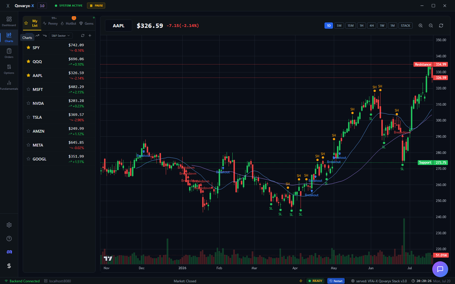
Task: Open the settings gear in sidebar
Action: 9,225
